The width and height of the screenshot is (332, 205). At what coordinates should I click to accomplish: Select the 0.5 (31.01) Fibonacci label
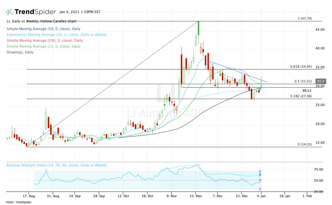[x=303, y=81]
